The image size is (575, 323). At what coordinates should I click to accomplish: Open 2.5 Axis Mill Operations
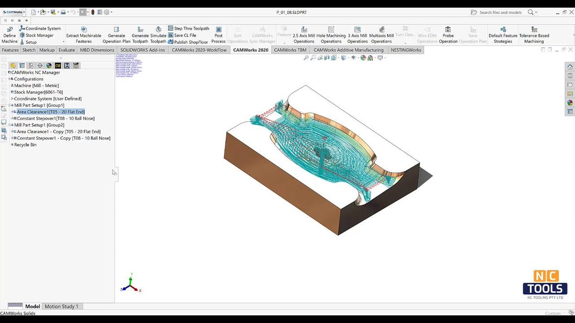(x=304, y=35)
